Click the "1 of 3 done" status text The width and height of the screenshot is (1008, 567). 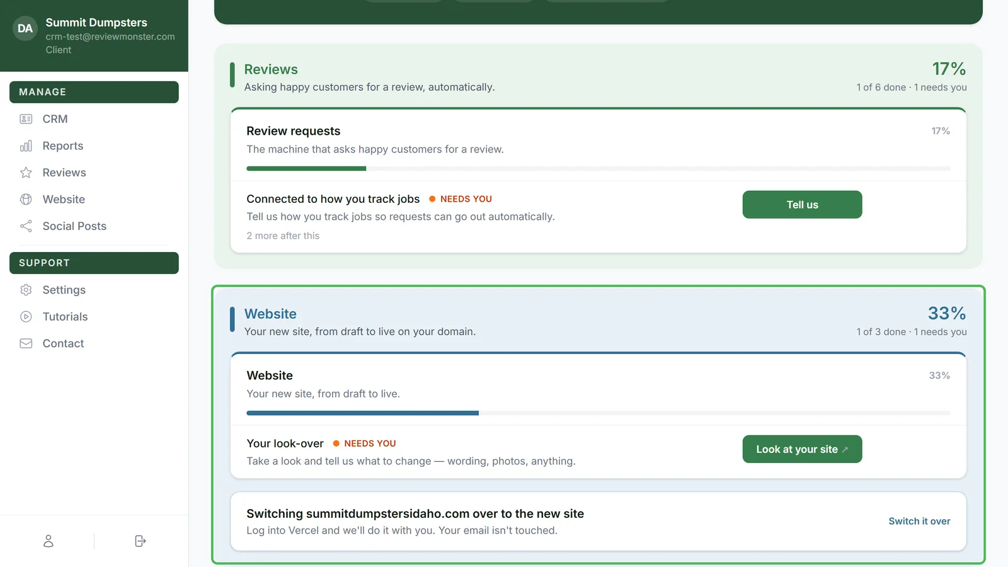tap(881, 332)
